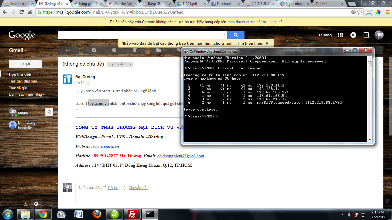The width and height of the screenshot is (392, 220).
Task: Click the Hangouts quote icon
Action: pos(36,204)
